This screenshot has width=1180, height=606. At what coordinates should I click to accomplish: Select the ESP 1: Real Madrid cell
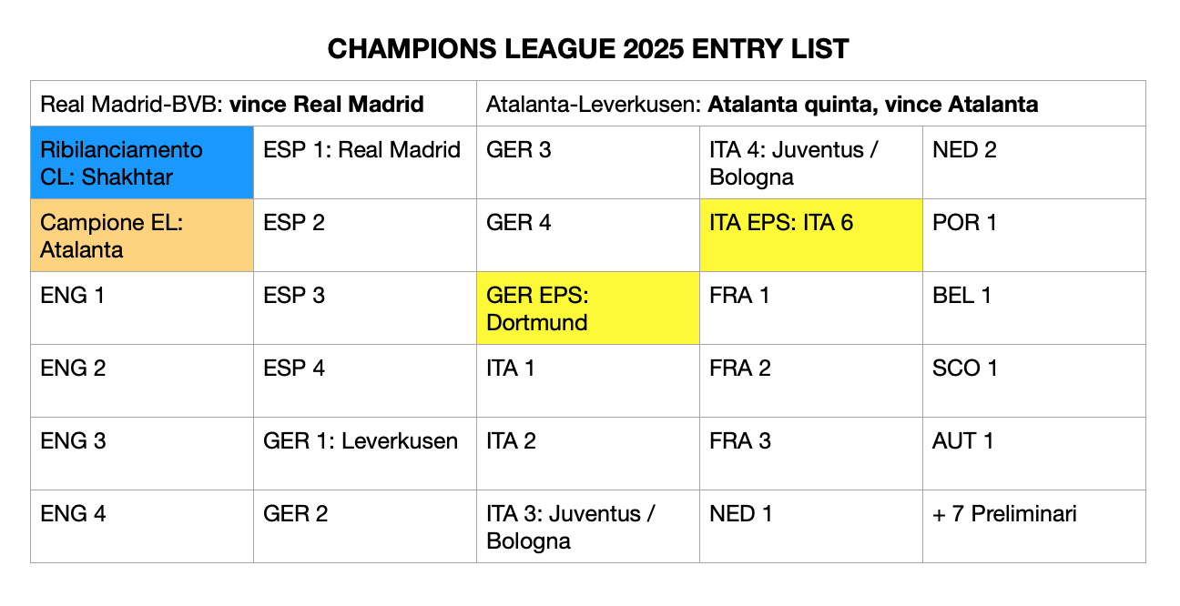pos(365,163)
